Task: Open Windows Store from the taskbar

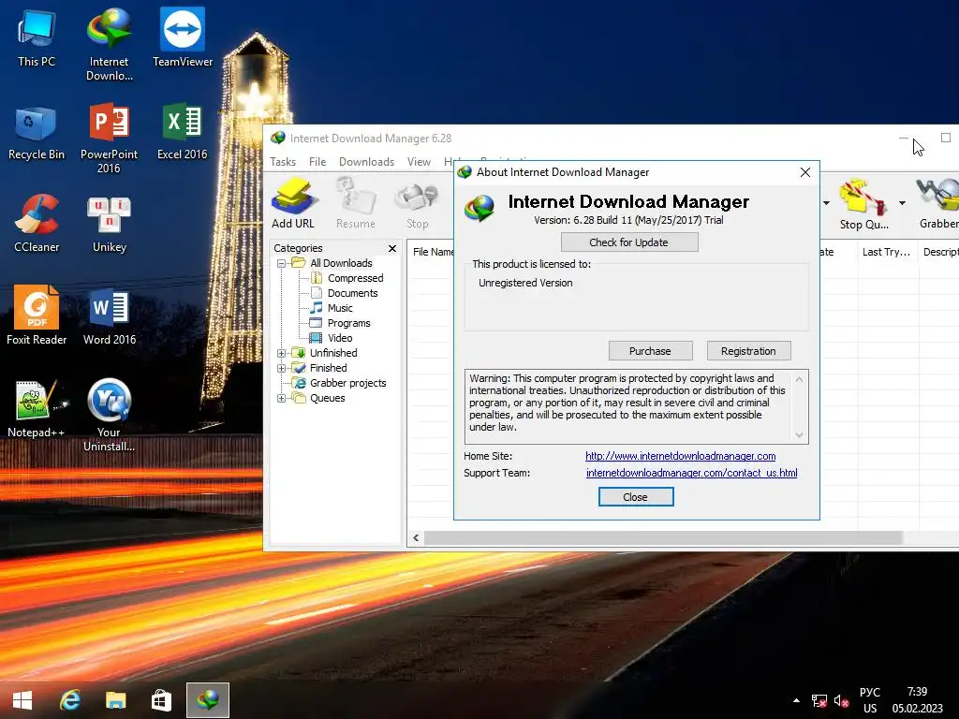Action: click(161, 700)
